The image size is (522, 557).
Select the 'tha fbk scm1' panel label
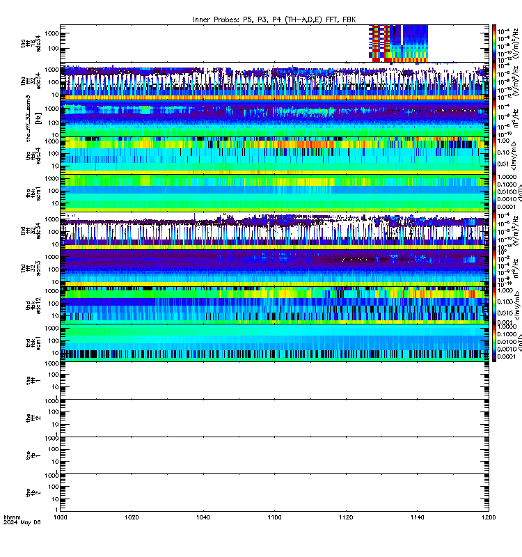tap(33, 194)
